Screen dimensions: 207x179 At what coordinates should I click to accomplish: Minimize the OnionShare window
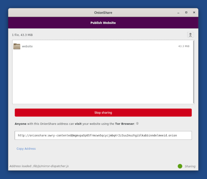click(x=178, y=13)
